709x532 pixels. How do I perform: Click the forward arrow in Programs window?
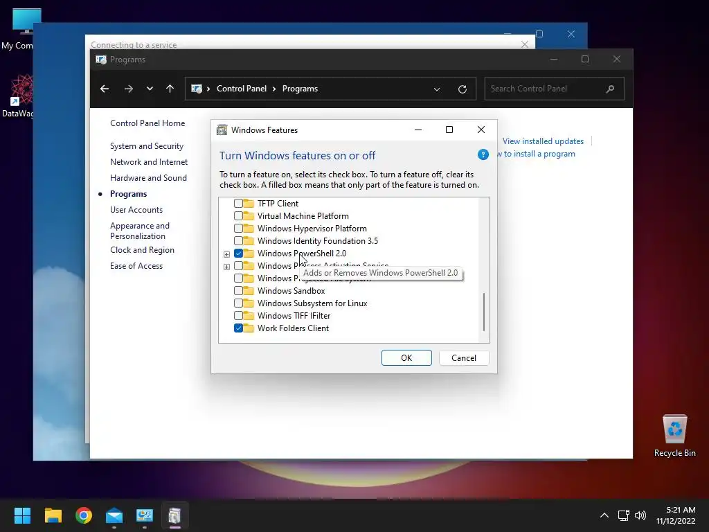[129, 89]
